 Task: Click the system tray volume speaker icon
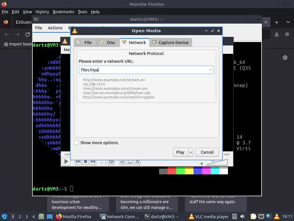point(243,216)
